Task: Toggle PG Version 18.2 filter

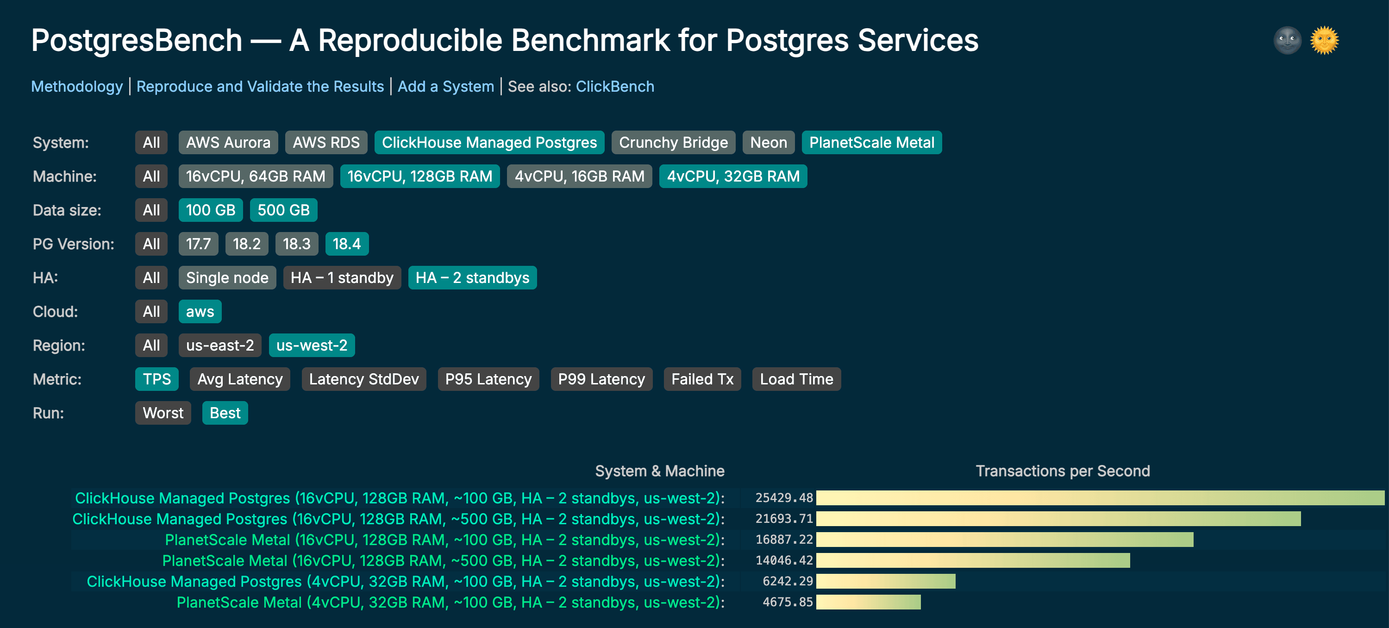Action: click(246, 244)
